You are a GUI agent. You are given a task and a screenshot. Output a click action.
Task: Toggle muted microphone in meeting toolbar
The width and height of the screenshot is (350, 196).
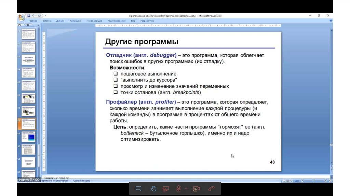(178, 189)
